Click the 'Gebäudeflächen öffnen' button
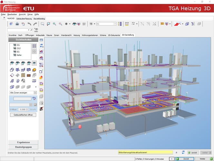 pyautogui.click(x=23, y=115)
